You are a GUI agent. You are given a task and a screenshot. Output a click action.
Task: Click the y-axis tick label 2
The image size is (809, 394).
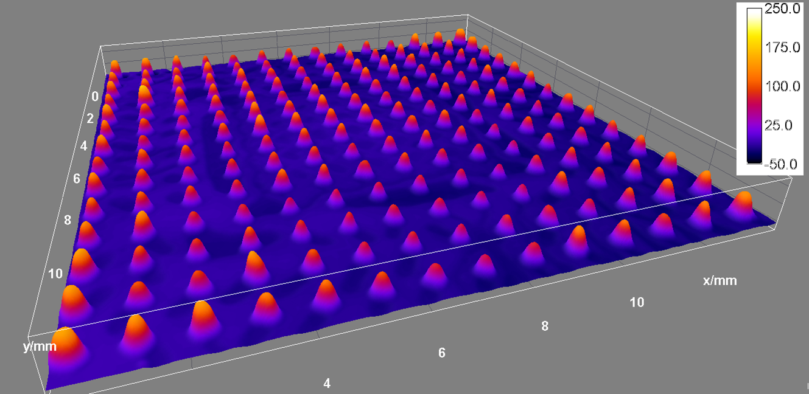pos(90,119)
